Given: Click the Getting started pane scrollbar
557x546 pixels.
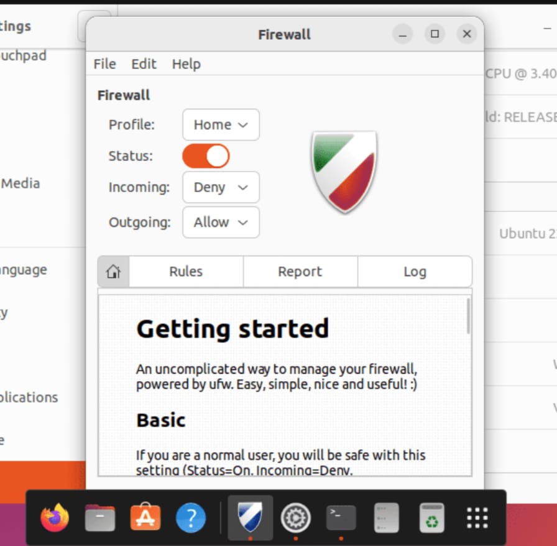Looking at the screenshot, I should pyautogui.click(x=467, y=316).
